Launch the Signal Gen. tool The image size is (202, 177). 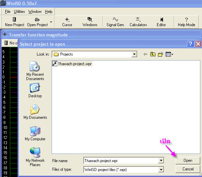point(115,22)
